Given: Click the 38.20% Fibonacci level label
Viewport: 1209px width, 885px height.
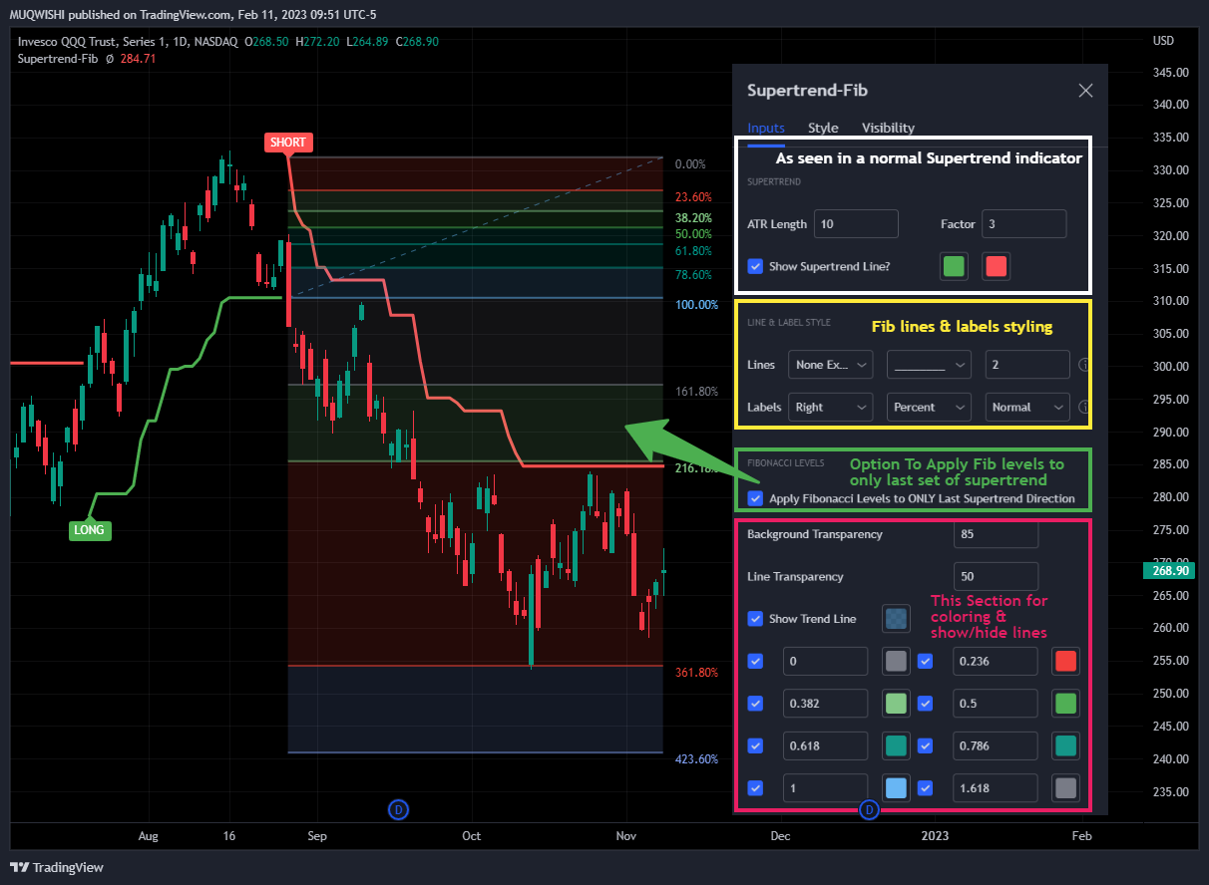Looking at the screenshot, I should coord(693,217).
